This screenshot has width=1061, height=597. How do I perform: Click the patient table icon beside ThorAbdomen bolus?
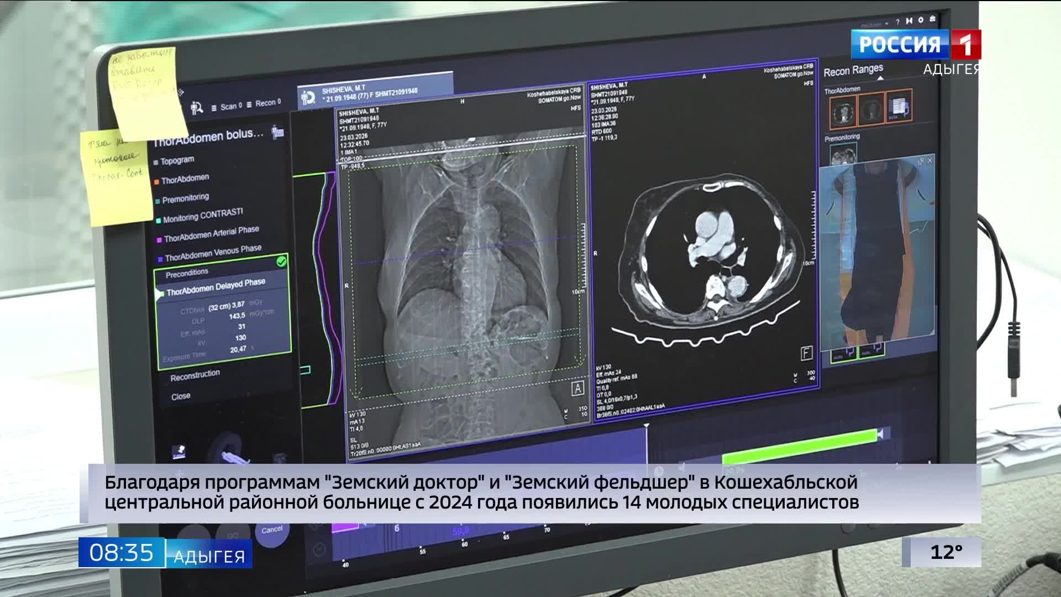[x=278, y=133]
